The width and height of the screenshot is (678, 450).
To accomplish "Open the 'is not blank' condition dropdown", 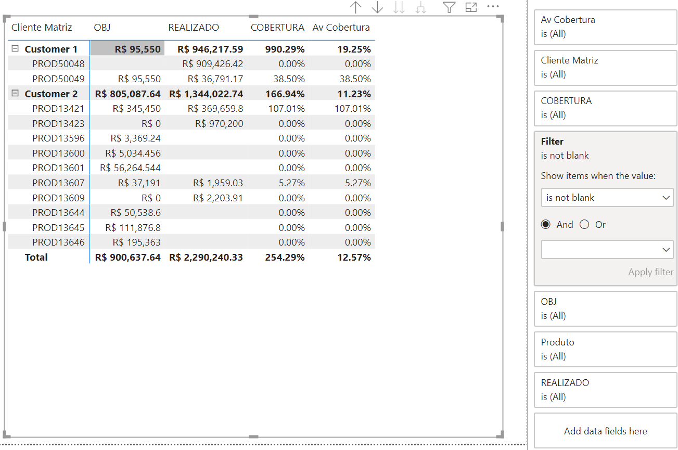I will click(607, 198).
